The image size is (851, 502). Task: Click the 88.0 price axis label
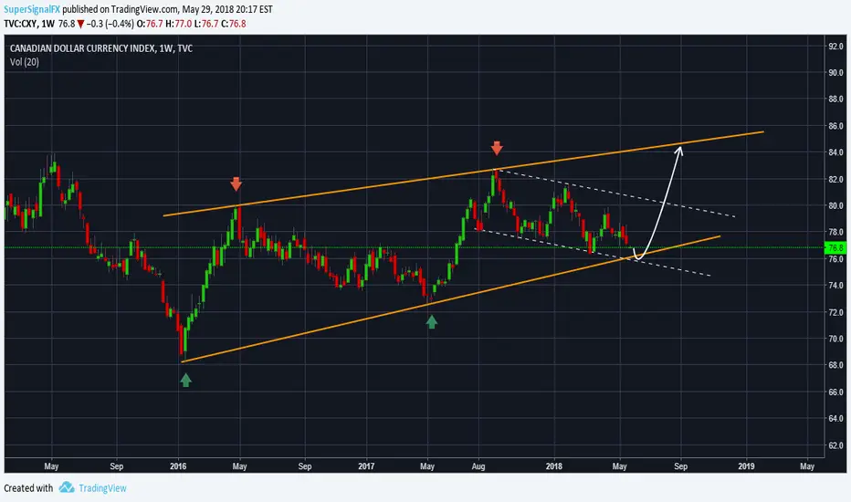coord(835,99)
